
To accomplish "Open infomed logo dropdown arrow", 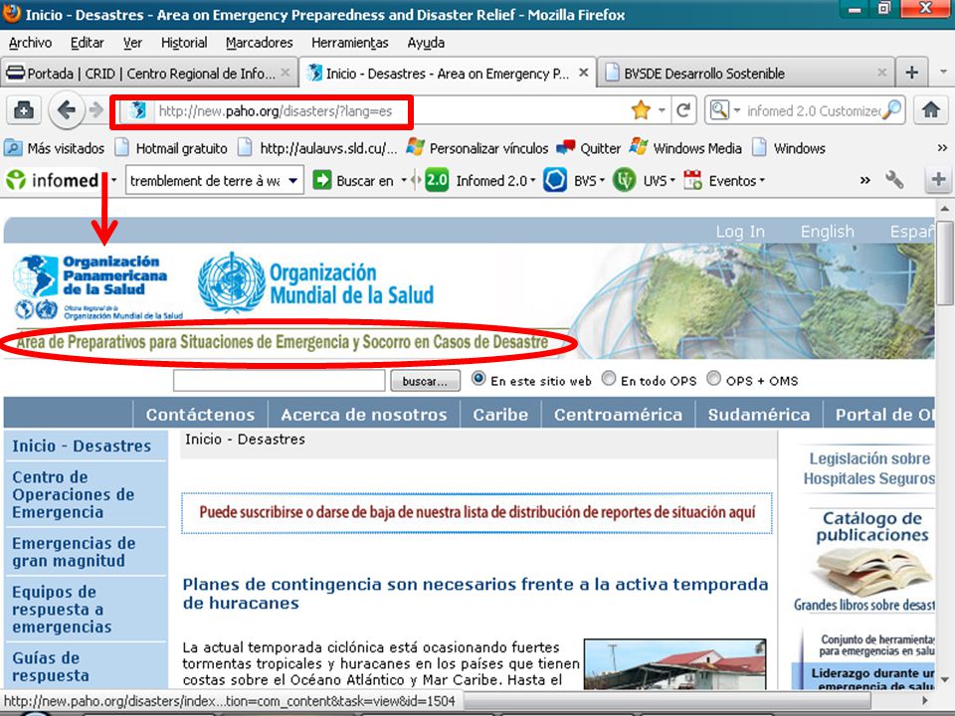I will (x=113, y=180).
